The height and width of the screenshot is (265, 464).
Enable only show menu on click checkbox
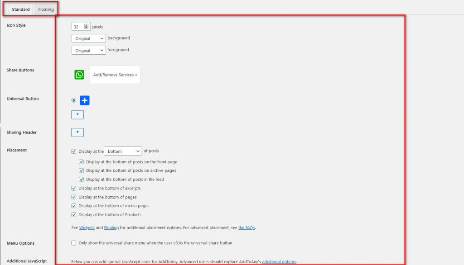pyautogui.click(x=74, y=243)
